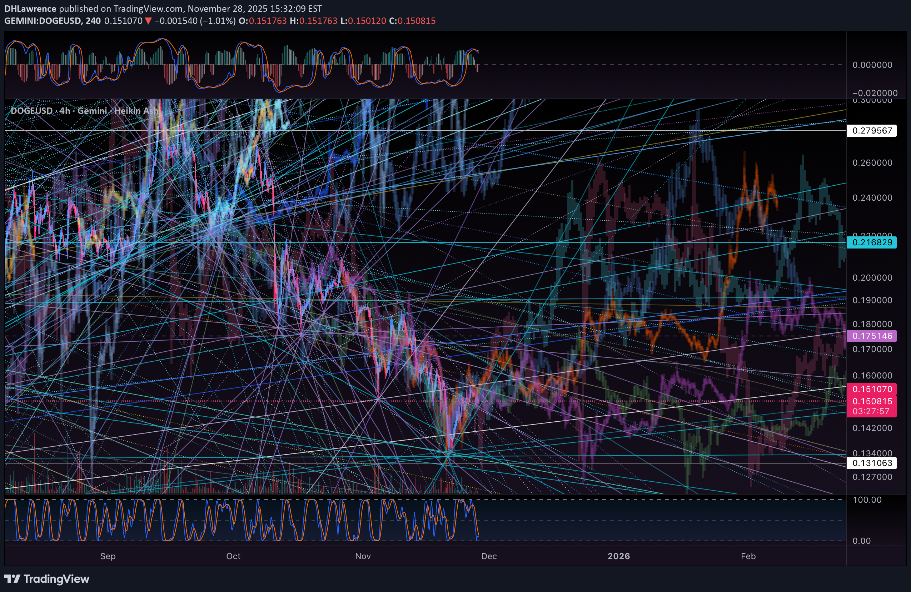Click the 100.00 stochastic scale label

867,500
